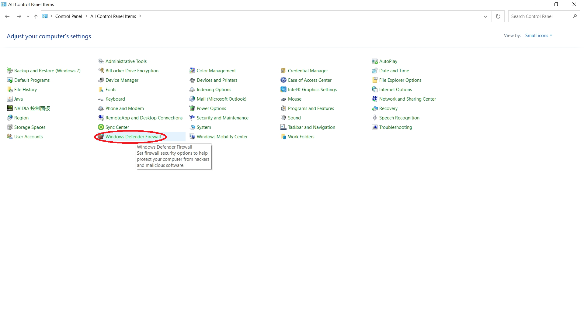Open Programs and Features link

click(x=311, y=108)
